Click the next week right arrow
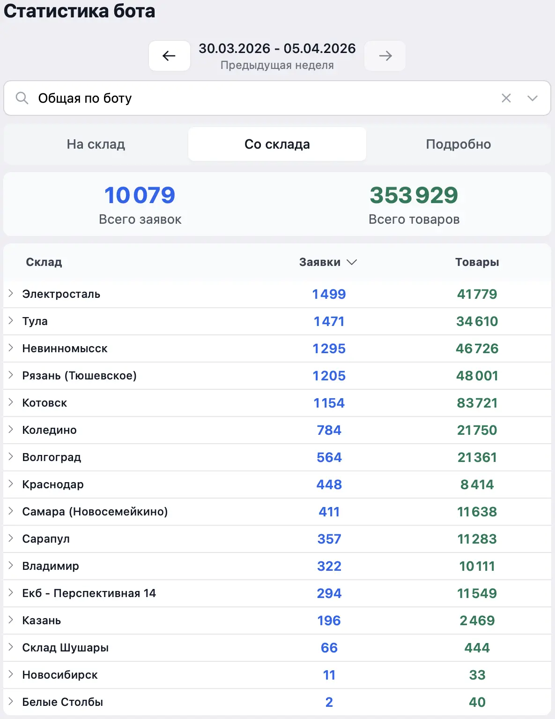Image resolution: width=555 pixels, height=719 pixels. [x=385, y=56]
